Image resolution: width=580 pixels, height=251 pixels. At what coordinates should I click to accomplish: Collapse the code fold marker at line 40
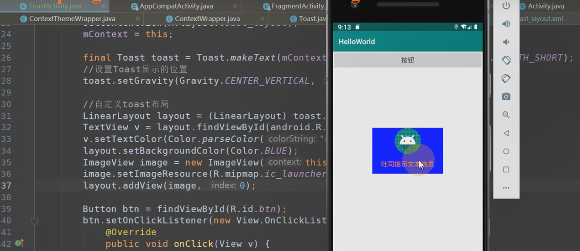click(x=34, y=221)
